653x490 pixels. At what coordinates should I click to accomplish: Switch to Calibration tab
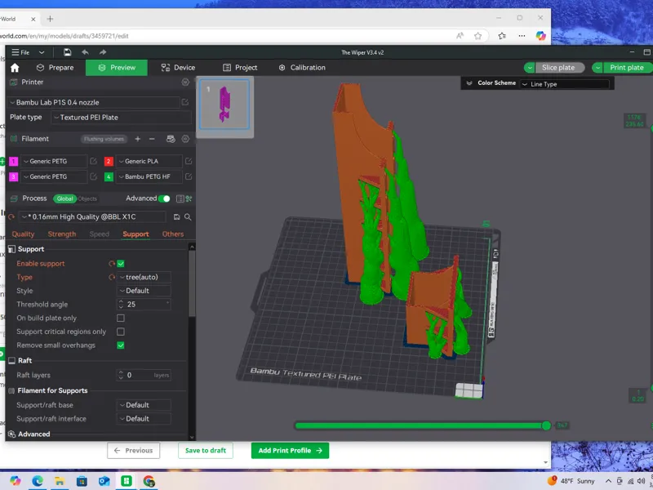tap(302, 68)
